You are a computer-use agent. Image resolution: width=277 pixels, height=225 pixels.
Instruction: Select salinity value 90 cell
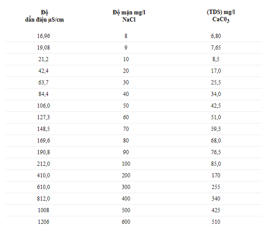point(126,152)
